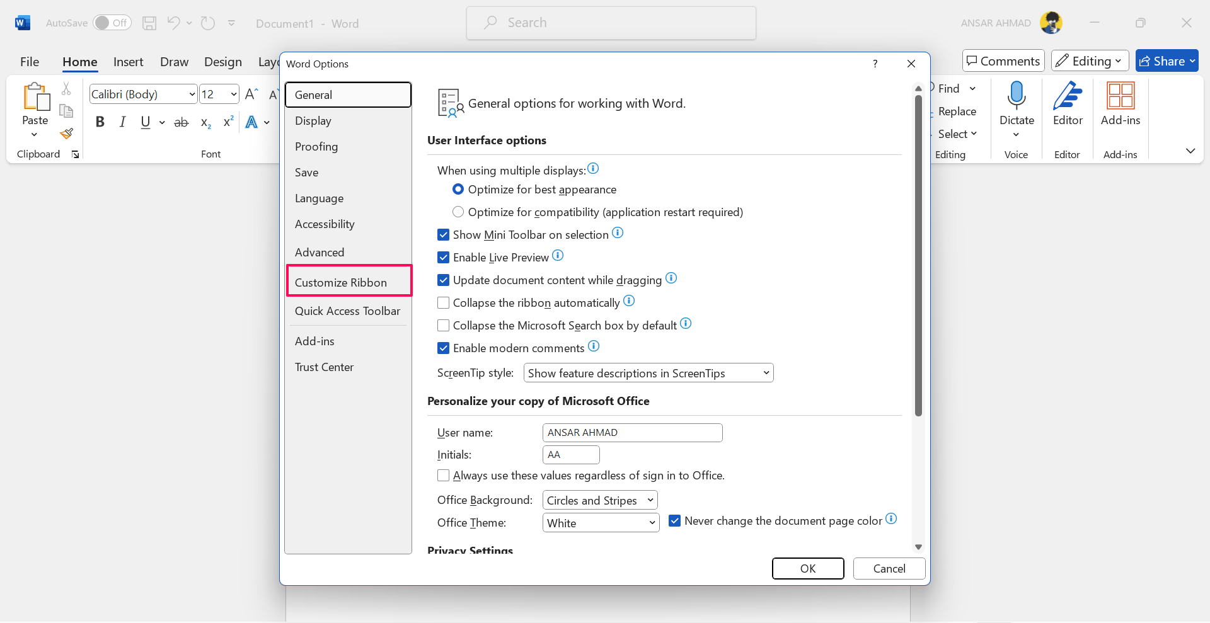The image size is (1210, 623).
Task: Click the Redo icon in the title bar
Action: (x=208, y=23)
